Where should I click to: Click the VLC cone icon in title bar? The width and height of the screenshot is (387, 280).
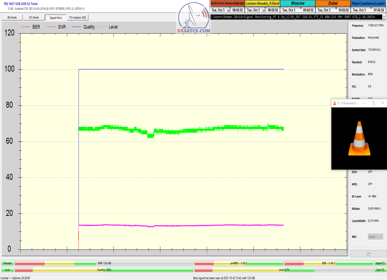tap(335, 103)
